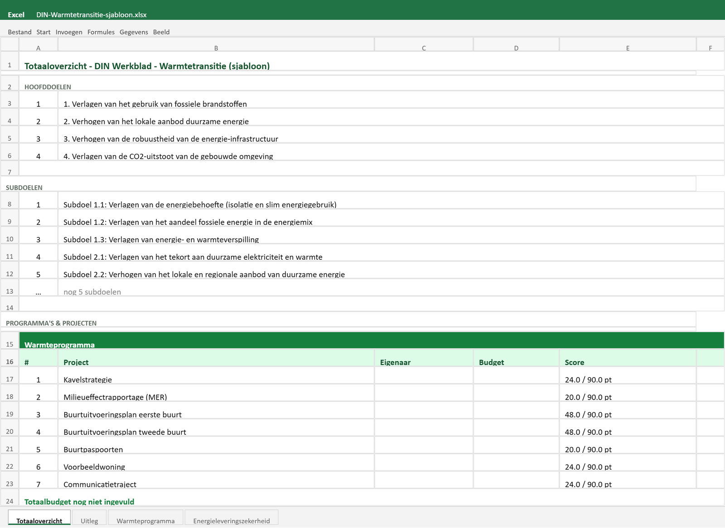Viewport: 725px width, 528px height.
Task: Open the Formules menu
Action: pos(101,32)
